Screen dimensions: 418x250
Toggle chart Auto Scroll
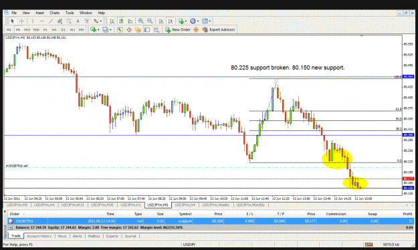[x=161, y=21]
